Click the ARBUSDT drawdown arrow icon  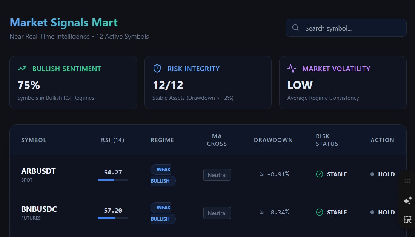pos(261,174)
